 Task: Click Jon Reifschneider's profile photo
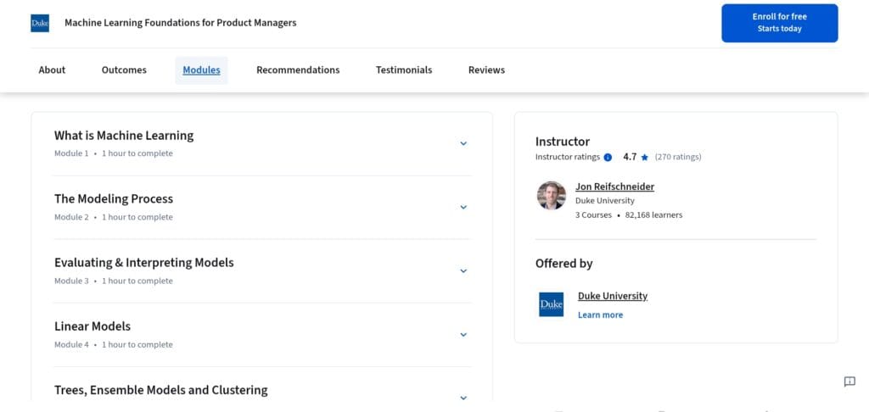(552, 196)
